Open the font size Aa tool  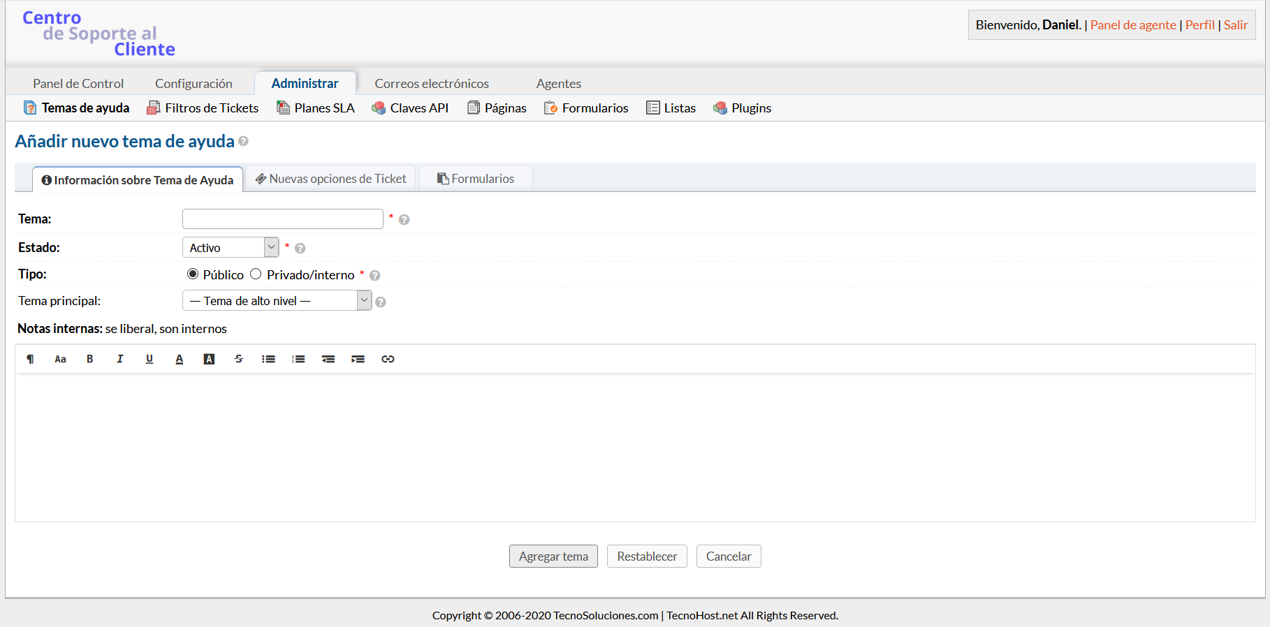pyautogui.click(x=60, y=359)
